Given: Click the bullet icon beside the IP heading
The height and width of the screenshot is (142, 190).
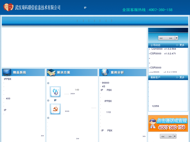Looking at the screenshot, I should (48, 100).
